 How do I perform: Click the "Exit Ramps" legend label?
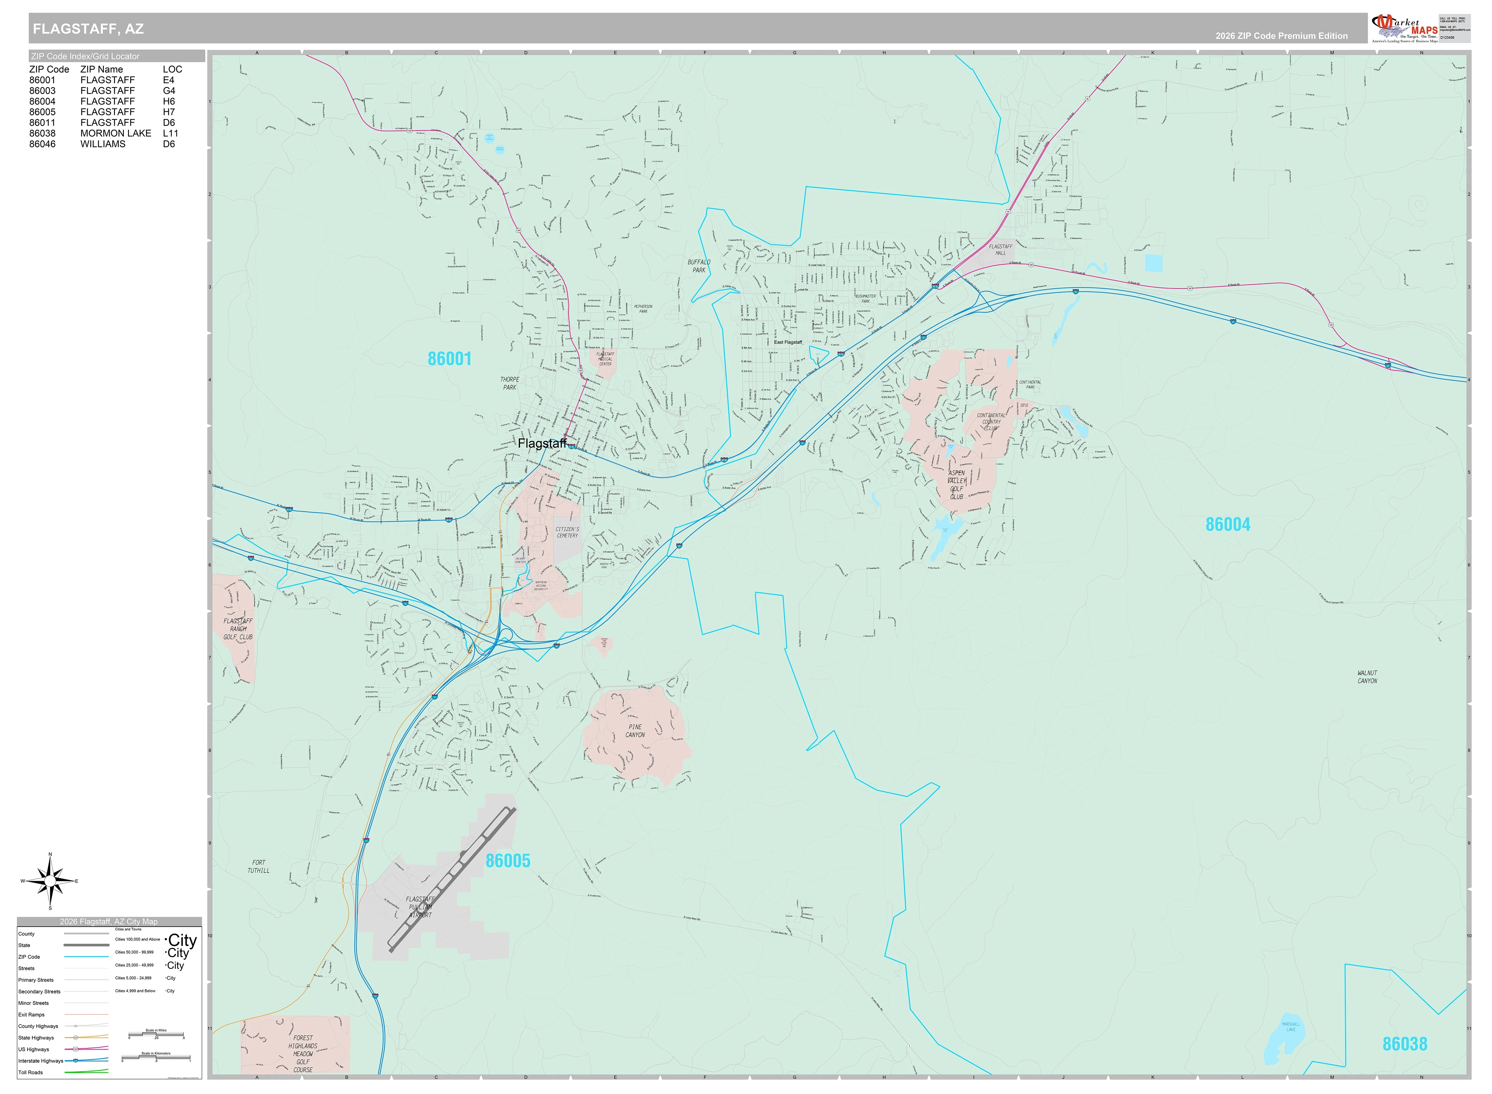[x=32, y=1015]
